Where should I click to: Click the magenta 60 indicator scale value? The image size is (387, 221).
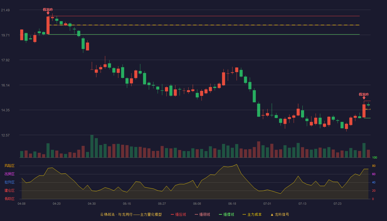374,174
